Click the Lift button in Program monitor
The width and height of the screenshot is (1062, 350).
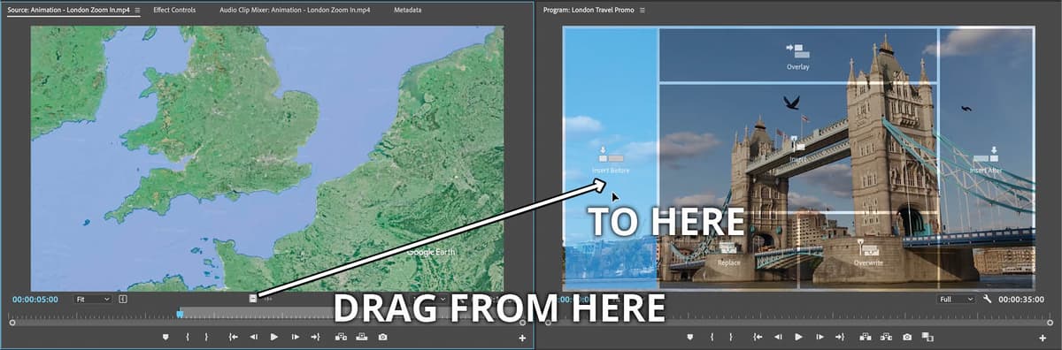(865, 337)
